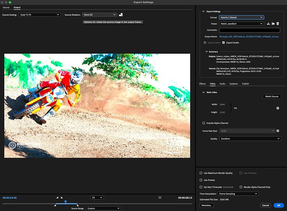Click the current timecode 00:00:24:40
This screenshot has height=211, width=287.
click(9, 198)
